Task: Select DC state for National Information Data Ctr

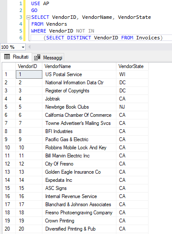Action: tap(132, 83)
